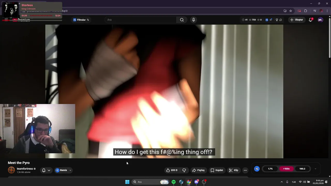Viewport: 331px width, 186px height.
Task: Dislike the video with thumbs-down
Action: [184, 170]
